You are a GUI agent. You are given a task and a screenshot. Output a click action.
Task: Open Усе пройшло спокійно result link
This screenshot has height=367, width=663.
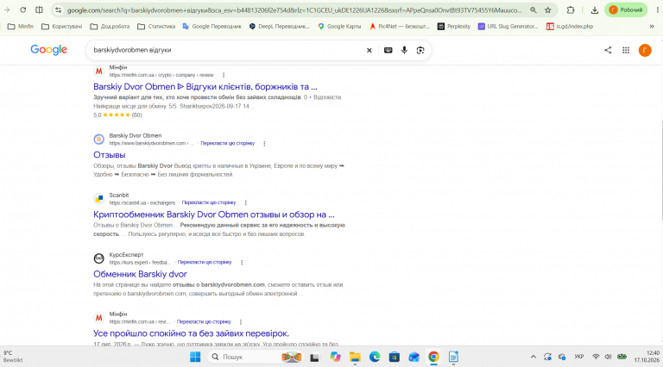tap(191, 333)
